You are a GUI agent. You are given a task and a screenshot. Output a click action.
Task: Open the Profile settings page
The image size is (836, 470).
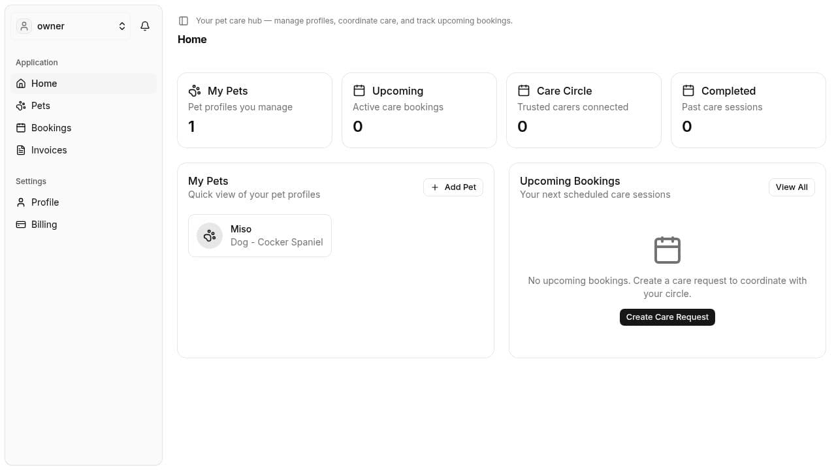[84, 202]
